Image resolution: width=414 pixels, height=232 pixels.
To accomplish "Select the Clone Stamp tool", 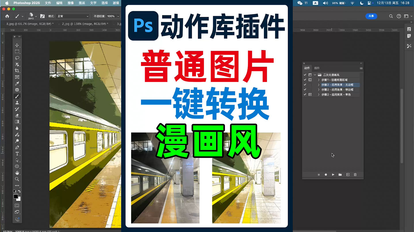I will (17, 103).
